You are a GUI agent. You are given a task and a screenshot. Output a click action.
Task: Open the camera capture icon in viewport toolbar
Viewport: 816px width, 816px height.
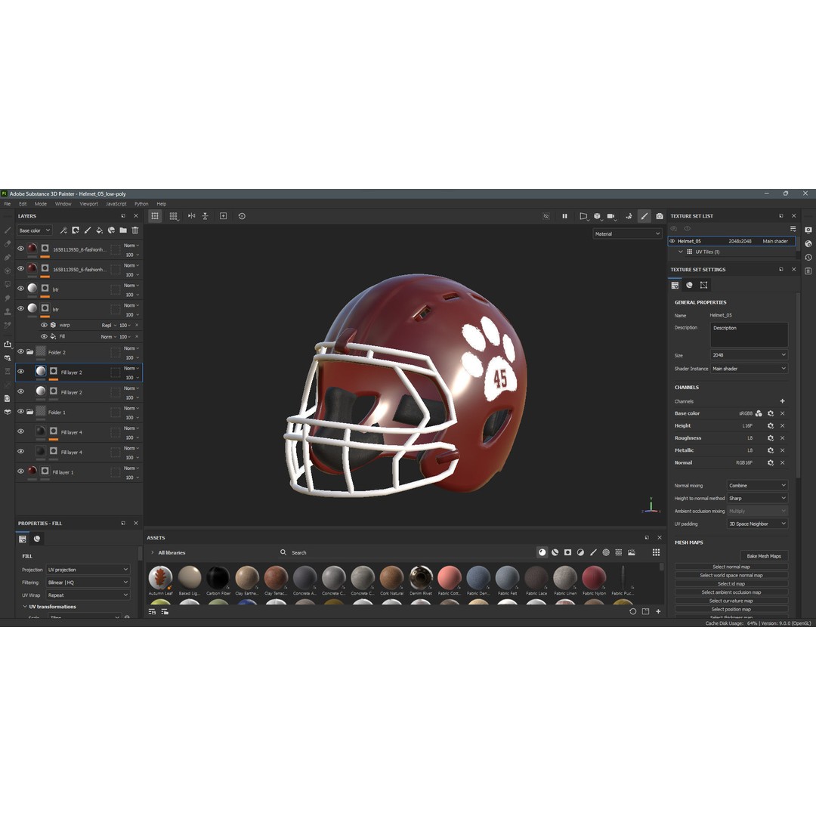click(659, 217)
